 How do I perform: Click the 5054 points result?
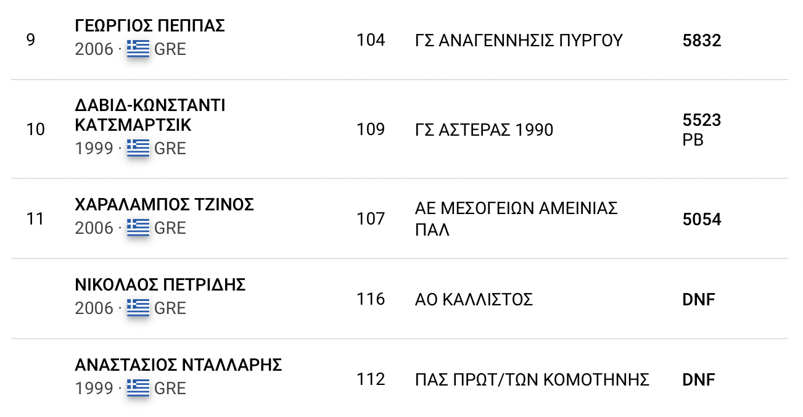[x=701, y=220]
